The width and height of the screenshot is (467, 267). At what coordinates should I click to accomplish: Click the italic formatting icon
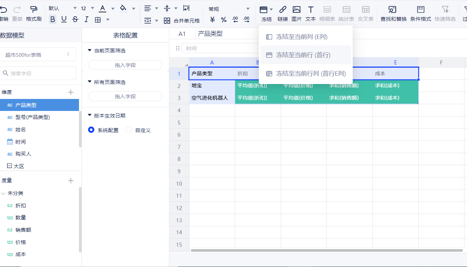coord(86,20)
